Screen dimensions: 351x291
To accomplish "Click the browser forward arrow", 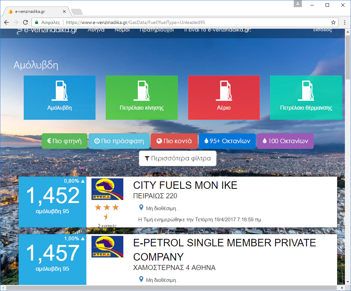I will coord(16,22).
